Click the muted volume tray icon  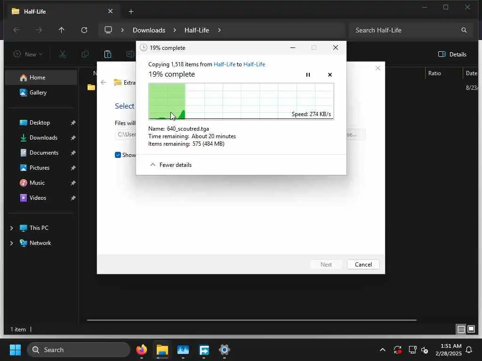tap(425, 350)
